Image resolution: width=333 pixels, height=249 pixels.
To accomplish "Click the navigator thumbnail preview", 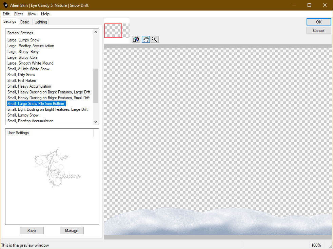I will 117,31.
